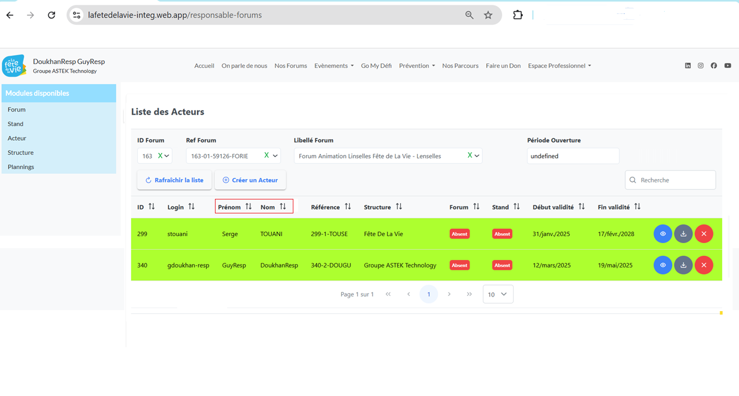Reload the page in browser
The height and width of the screenshot is (396, 739).
[51, 15]
